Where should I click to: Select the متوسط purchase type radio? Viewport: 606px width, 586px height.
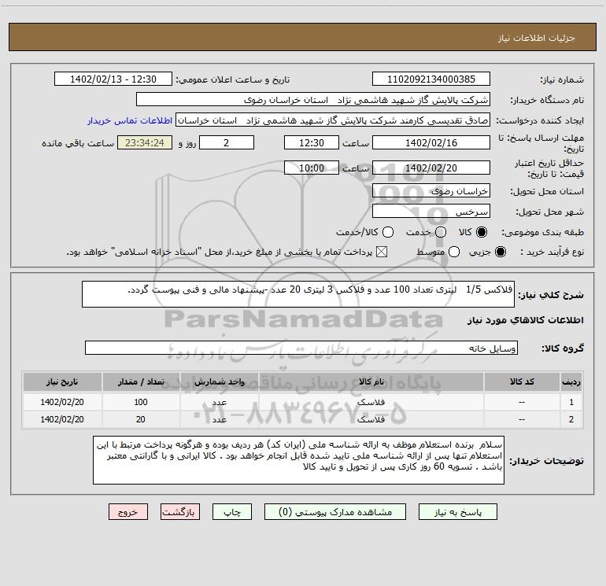pos(454,252)
